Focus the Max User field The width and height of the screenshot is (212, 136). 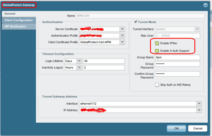click(x=177, y=35)
